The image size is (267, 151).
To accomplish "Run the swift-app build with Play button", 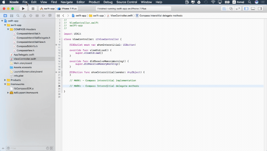I will click(x=23, y=9).
